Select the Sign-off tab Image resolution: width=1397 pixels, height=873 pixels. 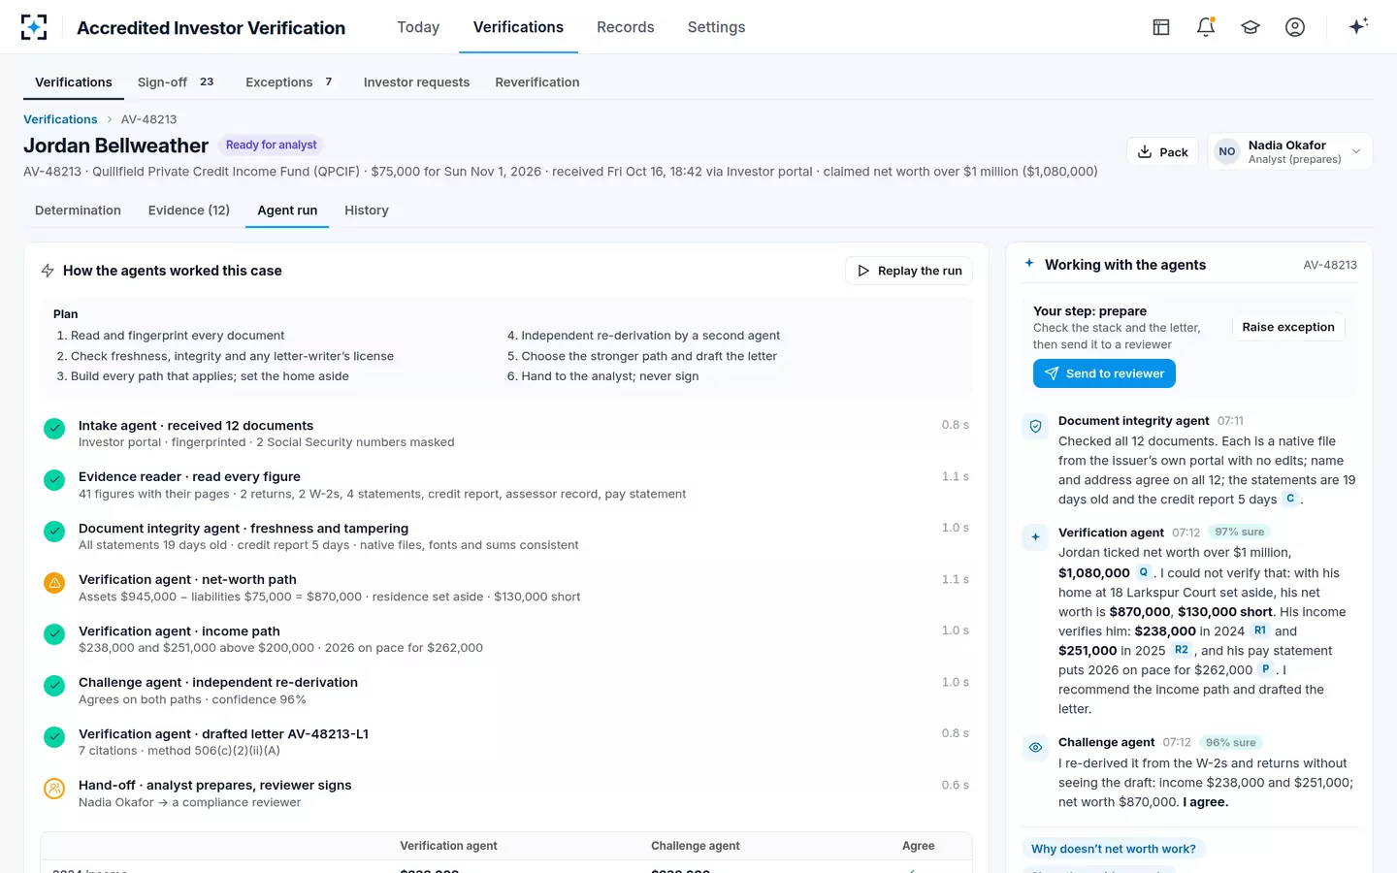point(177,82)
